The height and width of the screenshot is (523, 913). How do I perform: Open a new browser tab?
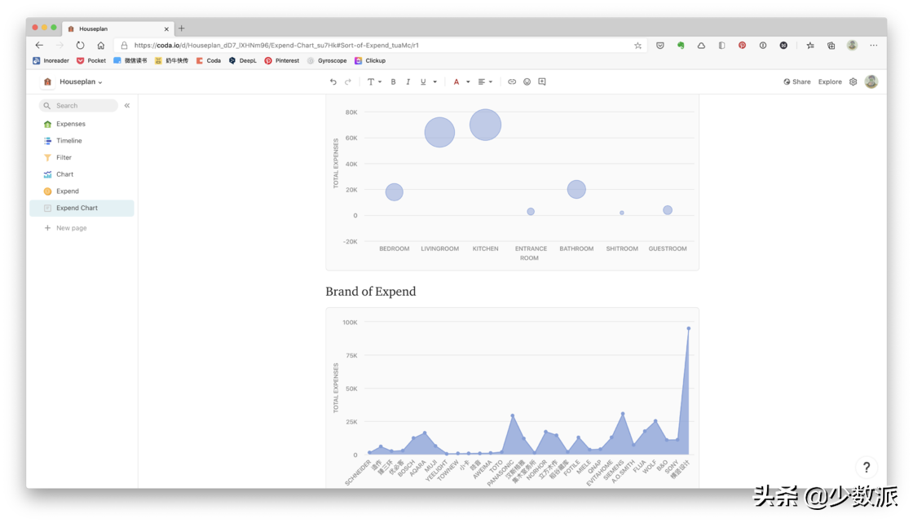182,28
